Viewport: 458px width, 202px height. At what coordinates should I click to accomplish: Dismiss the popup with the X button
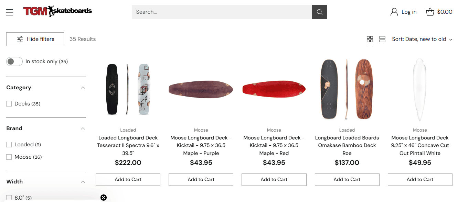(104, 197)
